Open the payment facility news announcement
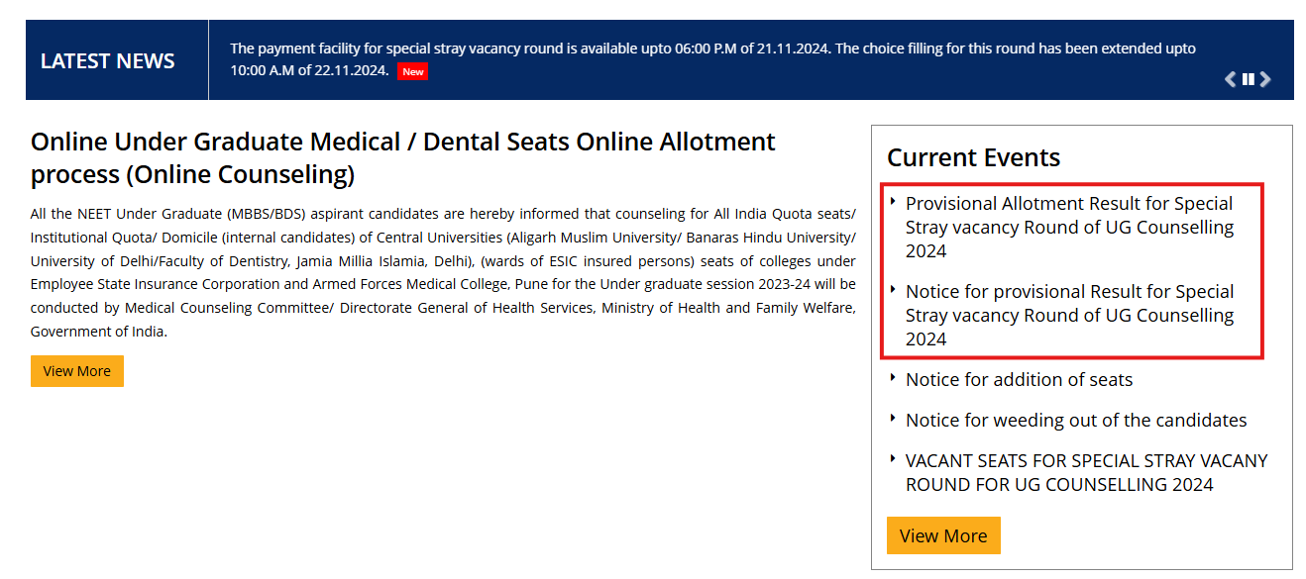Screen dimensions: 1306x579 tap(712, 59)
